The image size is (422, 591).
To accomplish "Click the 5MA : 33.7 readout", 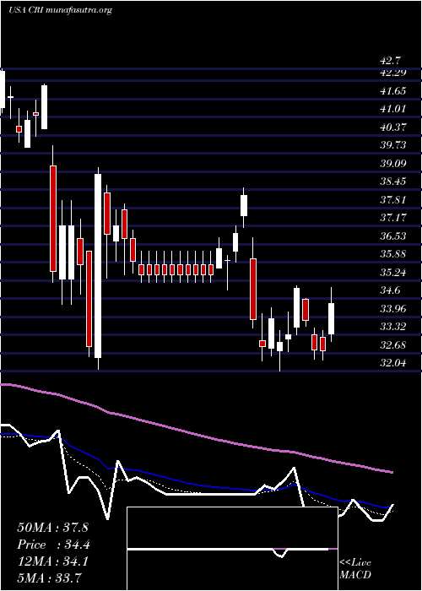I will pyautogui.click(x=49, y=577).
